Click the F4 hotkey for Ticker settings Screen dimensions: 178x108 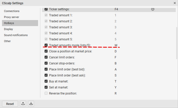(116, 9)
